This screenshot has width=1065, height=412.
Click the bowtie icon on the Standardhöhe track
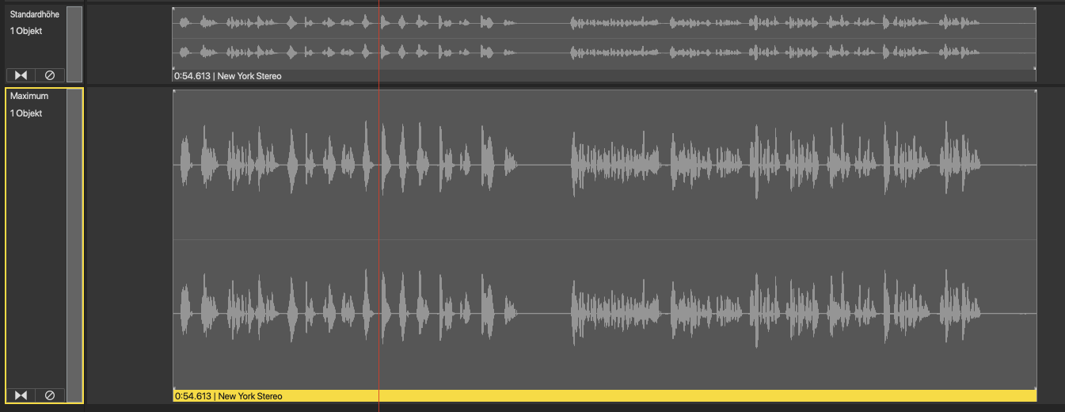click(21, 75)
